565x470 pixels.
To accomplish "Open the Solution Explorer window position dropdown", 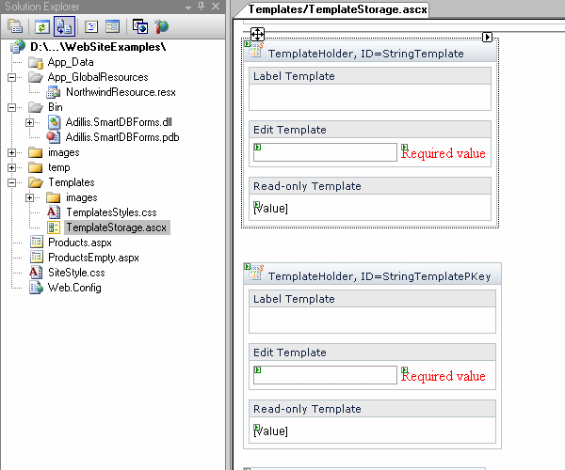I will (188, 7).
